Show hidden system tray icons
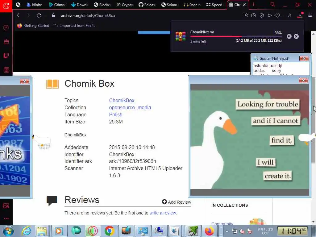316x237 pixels. 227,231
